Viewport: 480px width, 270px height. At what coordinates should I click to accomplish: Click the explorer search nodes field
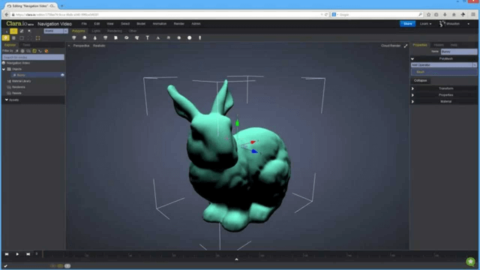(33, 57)
